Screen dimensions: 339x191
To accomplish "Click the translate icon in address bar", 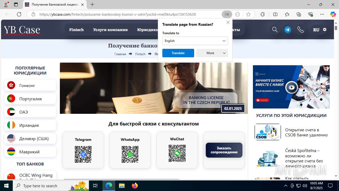I will (227, 14).
